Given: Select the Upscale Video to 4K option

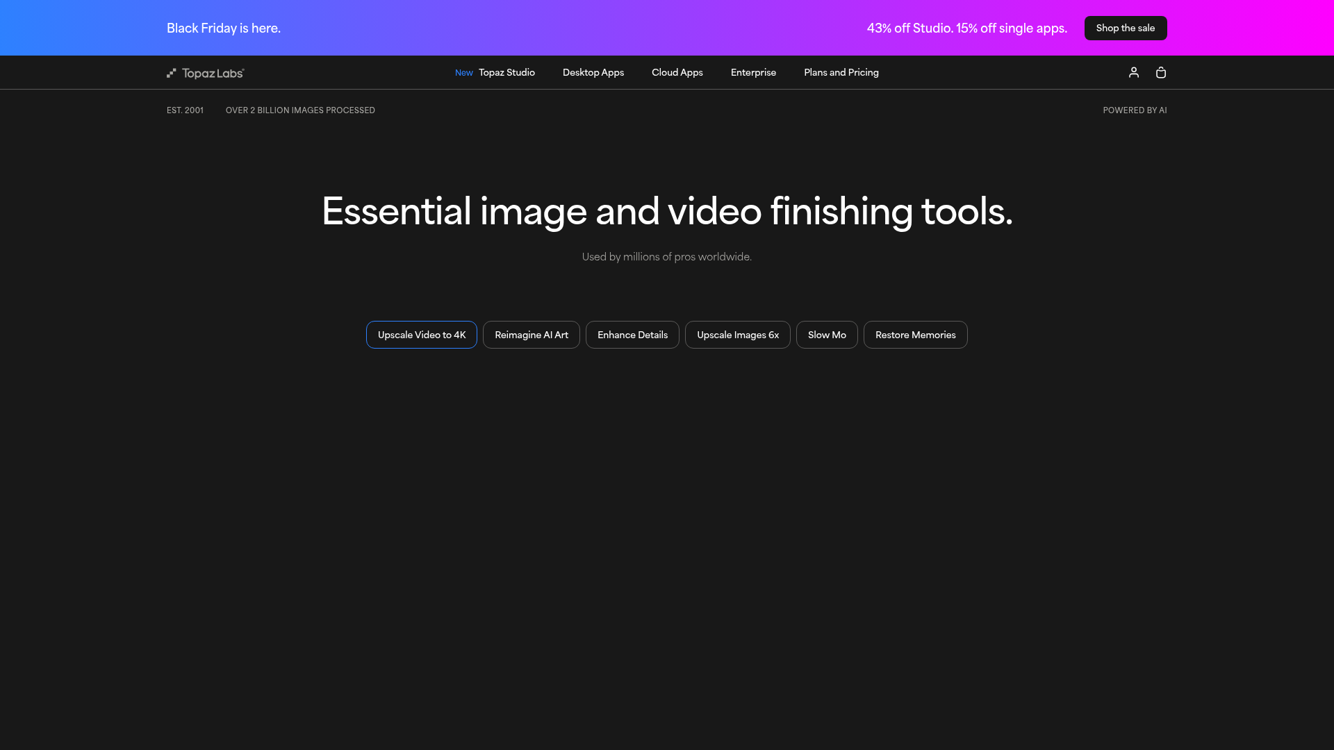Looking at the screenshot, I should pyautogui.click(x=421, y=334).
